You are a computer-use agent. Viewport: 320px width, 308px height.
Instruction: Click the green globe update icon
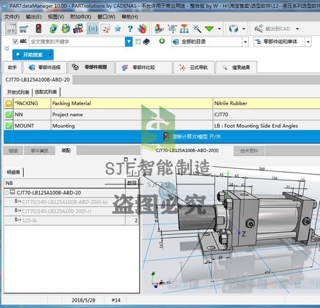[53, 28]
